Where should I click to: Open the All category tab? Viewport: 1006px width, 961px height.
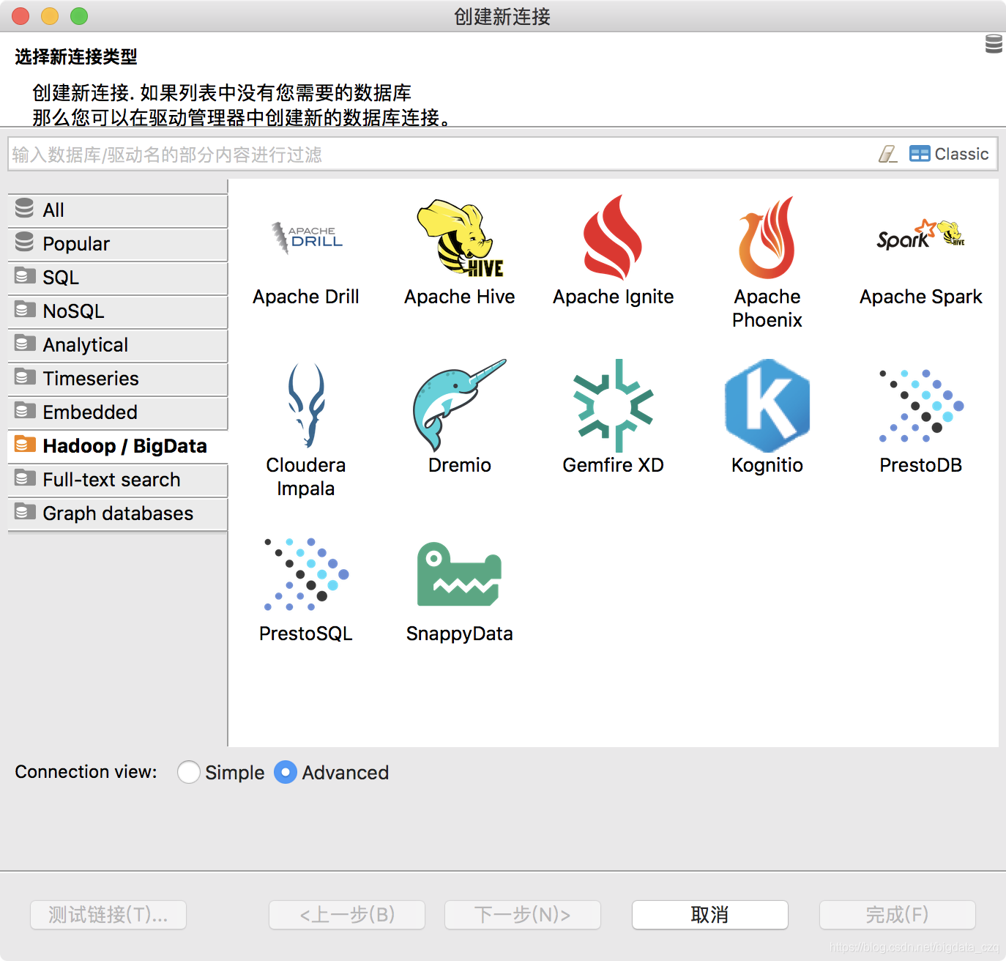[118, 210]
